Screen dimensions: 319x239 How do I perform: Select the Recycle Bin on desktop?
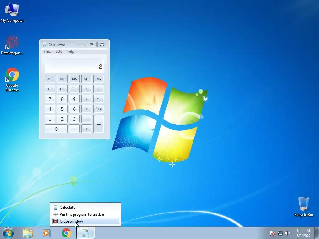pyautogui.click(x=303, y=207)
